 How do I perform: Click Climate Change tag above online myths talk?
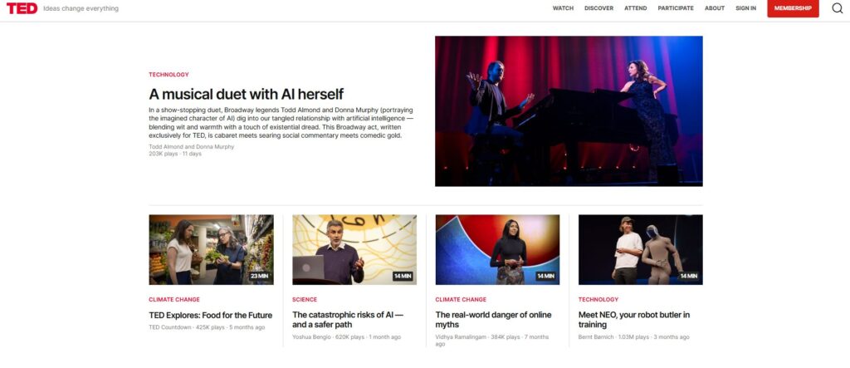(461, 299)
